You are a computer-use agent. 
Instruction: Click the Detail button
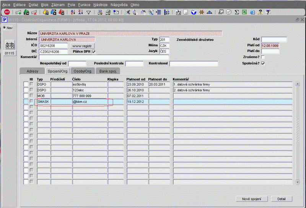point(282,199)
